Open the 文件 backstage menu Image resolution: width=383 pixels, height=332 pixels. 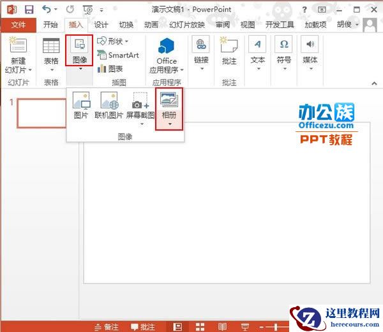tap(19, 25)
